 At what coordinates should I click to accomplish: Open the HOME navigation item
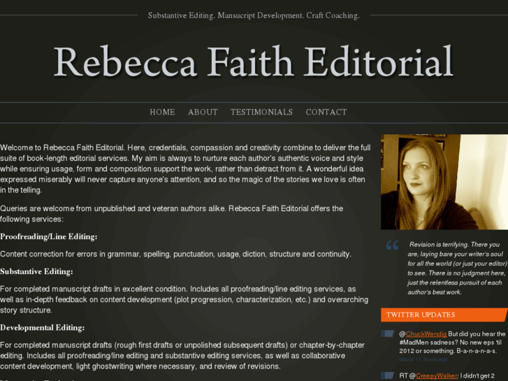click(x=162, y=112)
